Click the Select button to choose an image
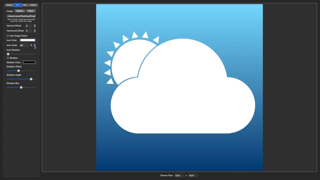This screenshot has width=320, height=180. click(19, 11)
